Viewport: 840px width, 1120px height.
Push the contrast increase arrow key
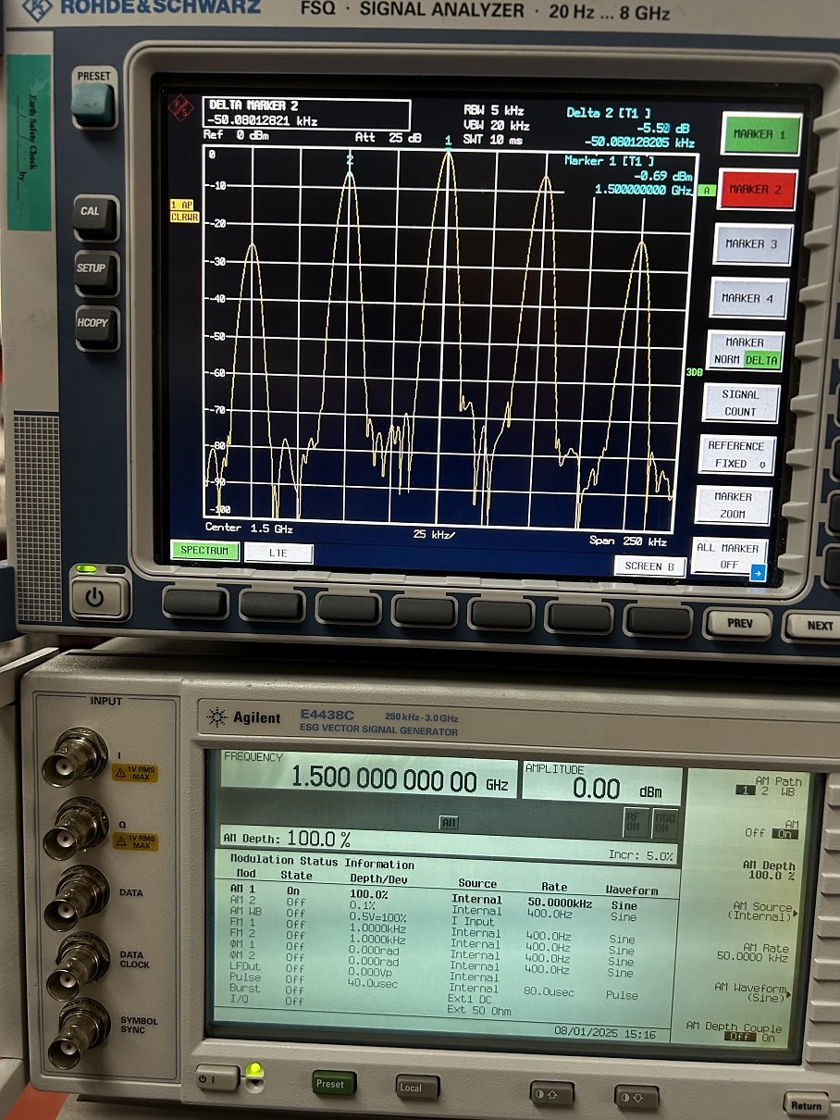(x=552, y=1093)
